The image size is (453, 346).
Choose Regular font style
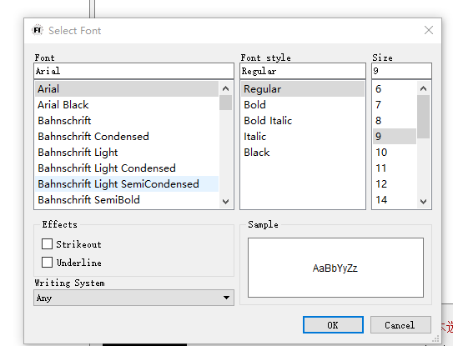(303, 89)
